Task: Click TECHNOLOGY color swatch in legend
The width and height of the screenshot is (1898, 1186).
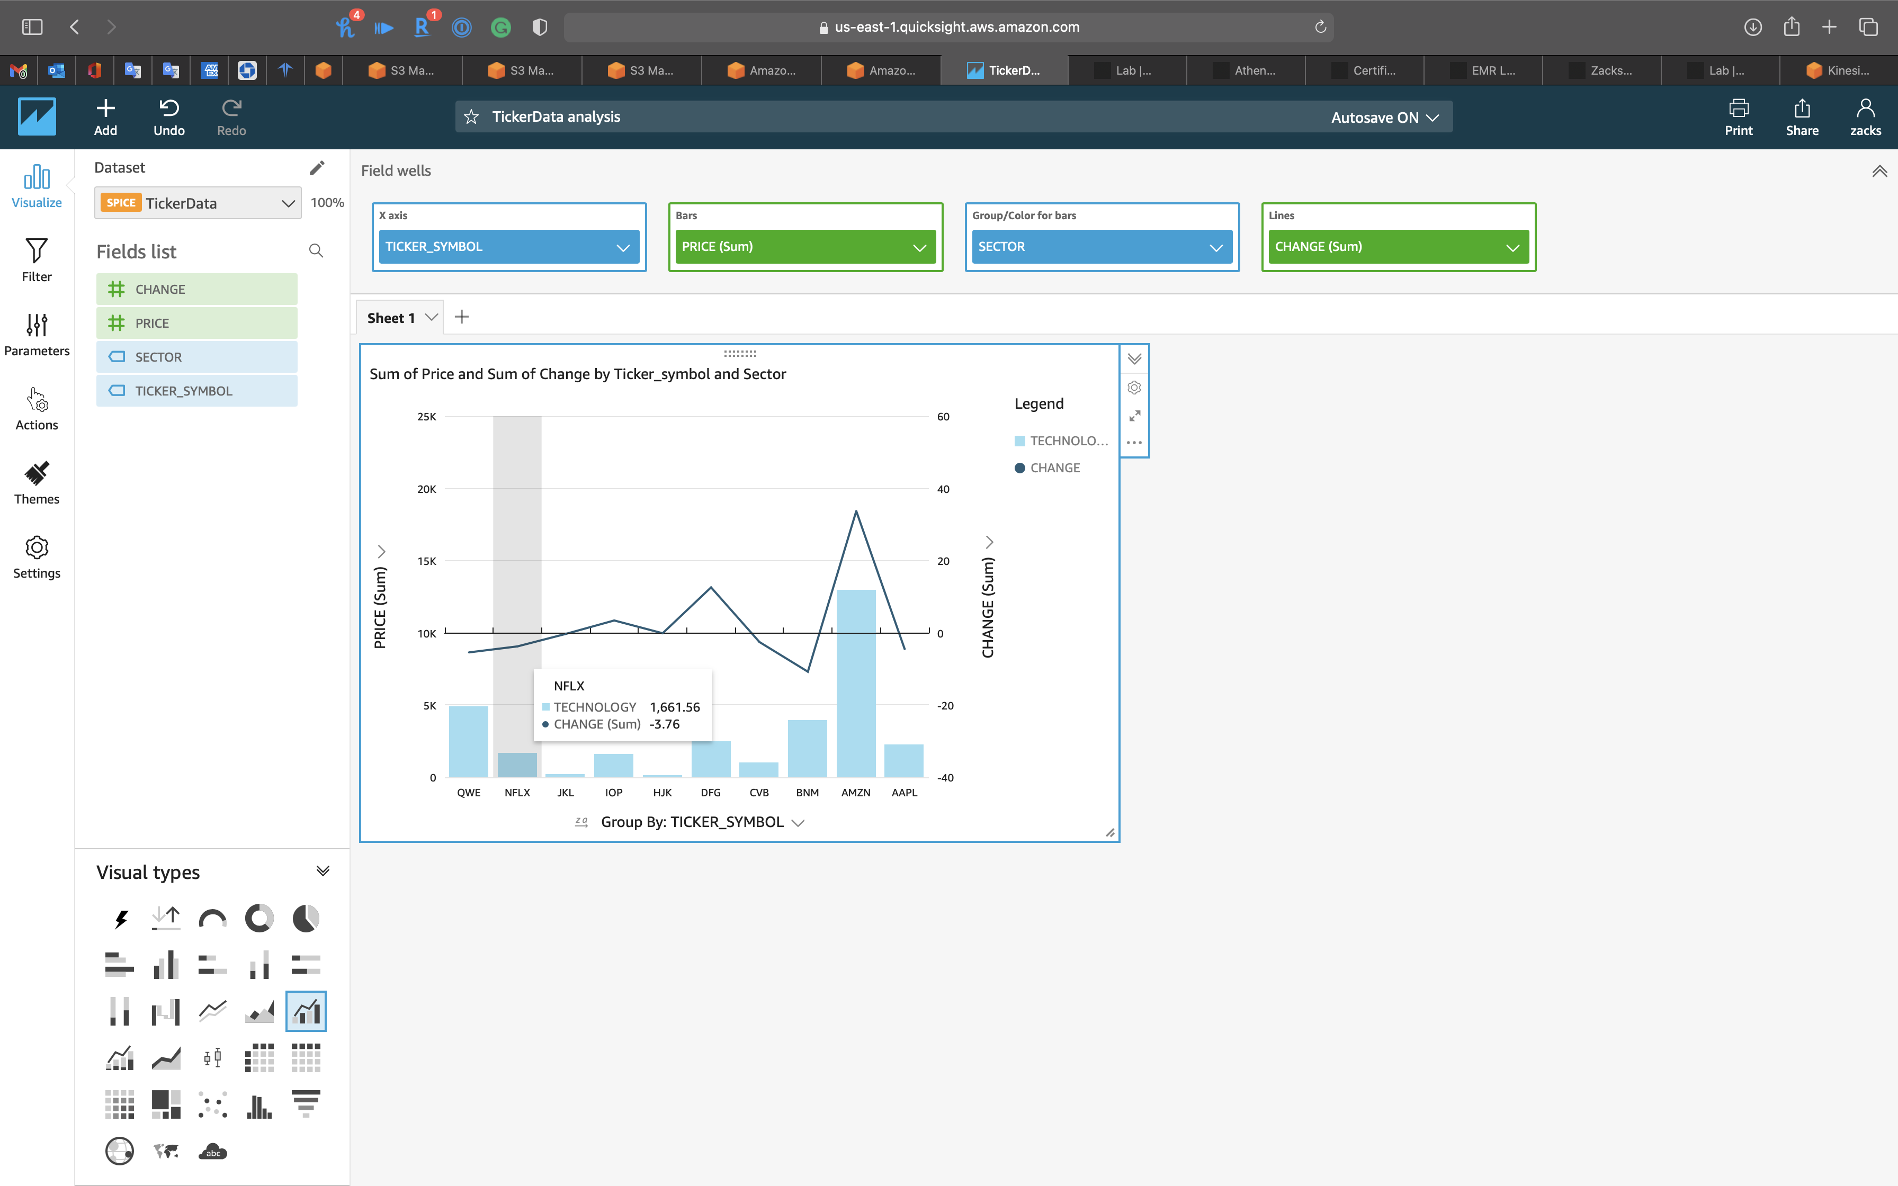Action: [1019, 441]
